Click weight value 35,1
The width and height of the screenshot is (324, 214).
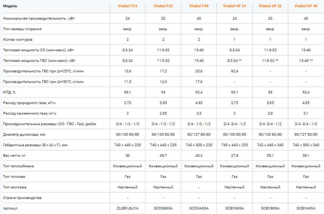[x=270, y=156]
